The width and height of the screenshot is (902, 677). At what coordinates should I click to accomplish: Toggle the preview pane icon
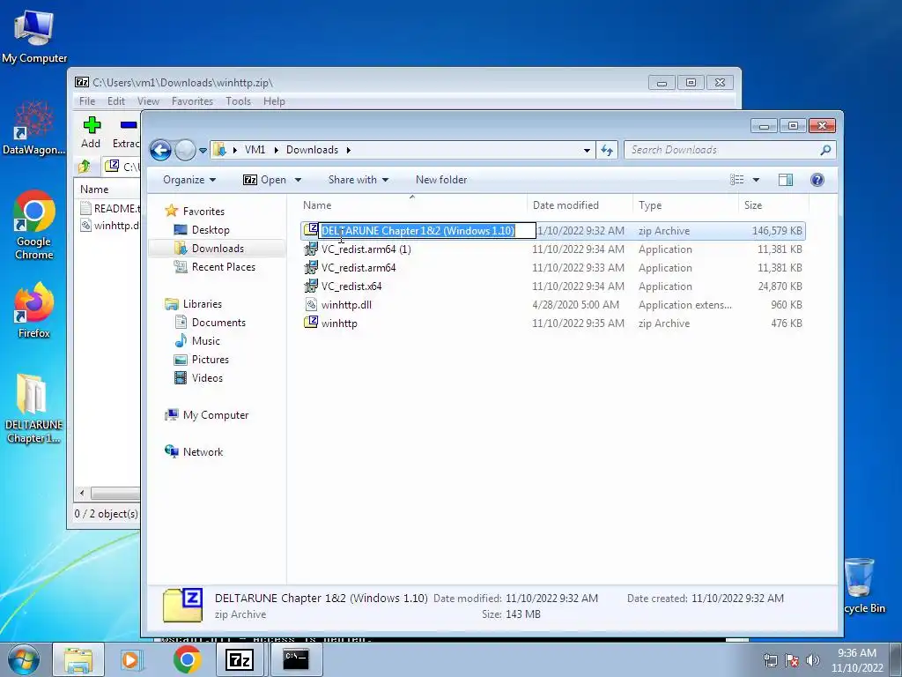click(785, 180)
